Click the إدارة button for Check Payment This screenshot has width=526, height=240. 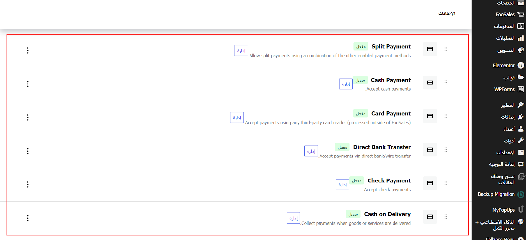tap(343, 185)
